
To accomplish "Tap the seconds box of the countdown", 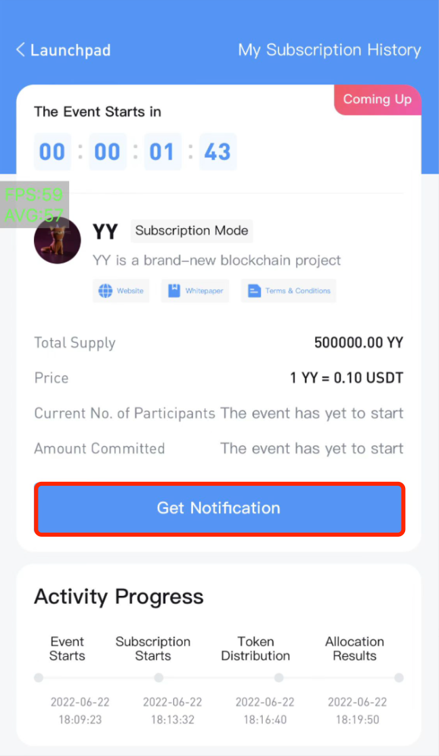I will pyautogui.click(x=217, y=152).
